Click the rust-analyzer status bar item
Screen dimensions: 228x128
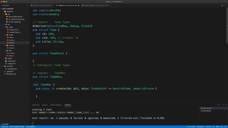coord(31,127)
